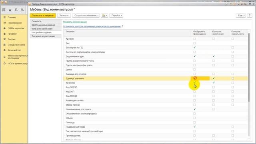
Task: Uncheck Наименование для печати display checkbox
Action: point(194,109)
